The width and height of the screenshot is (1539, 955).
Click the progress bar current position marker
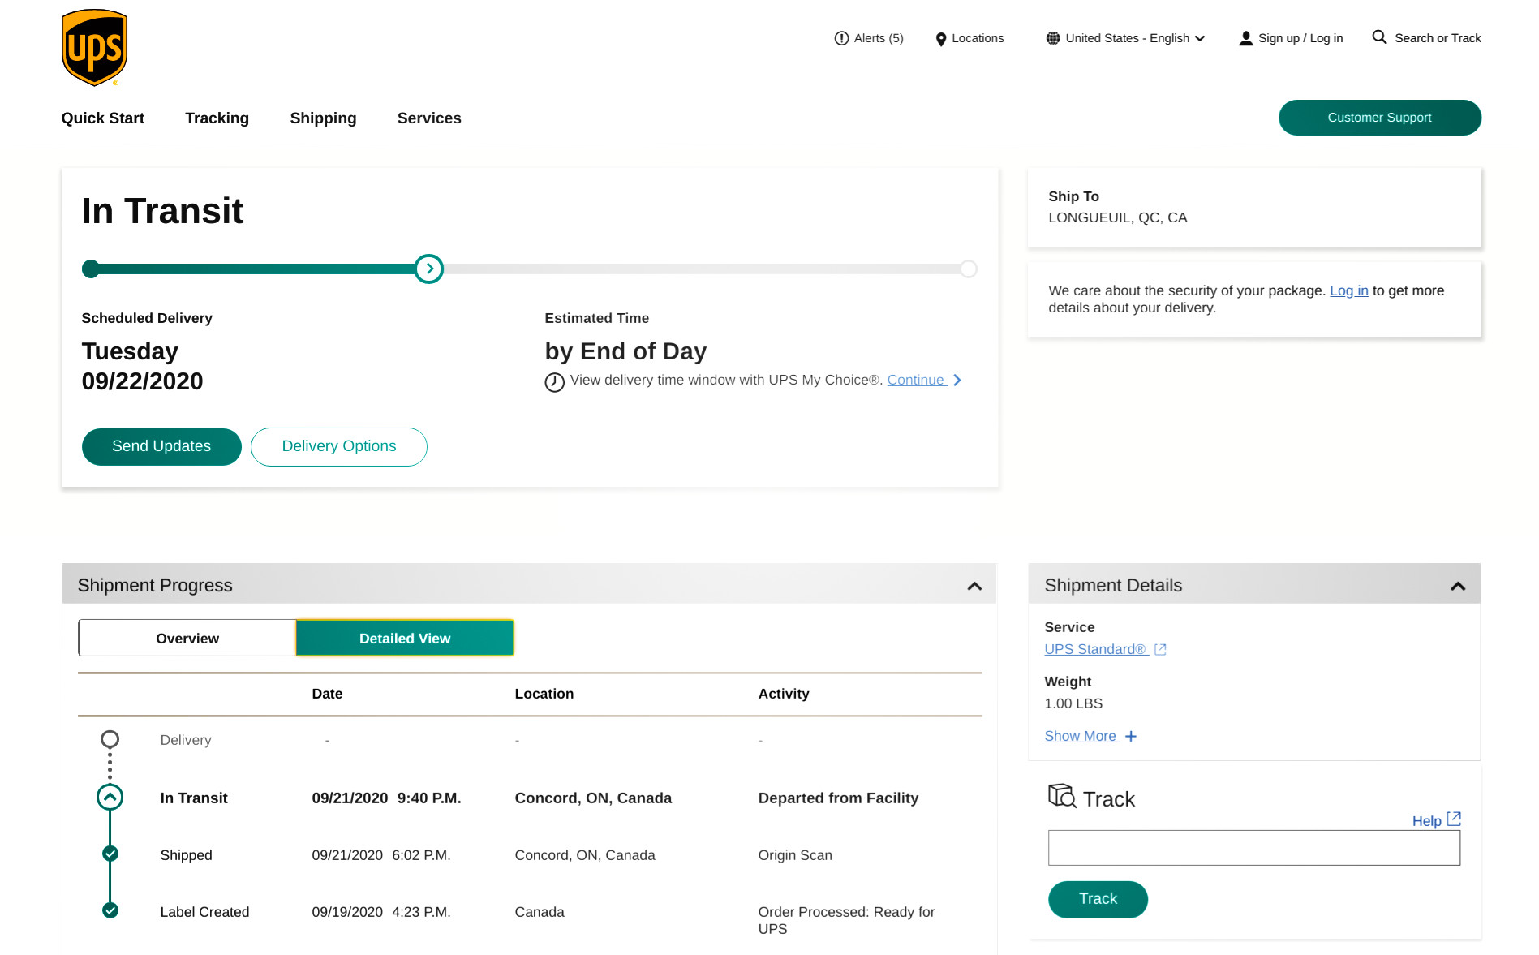[429, 269]
